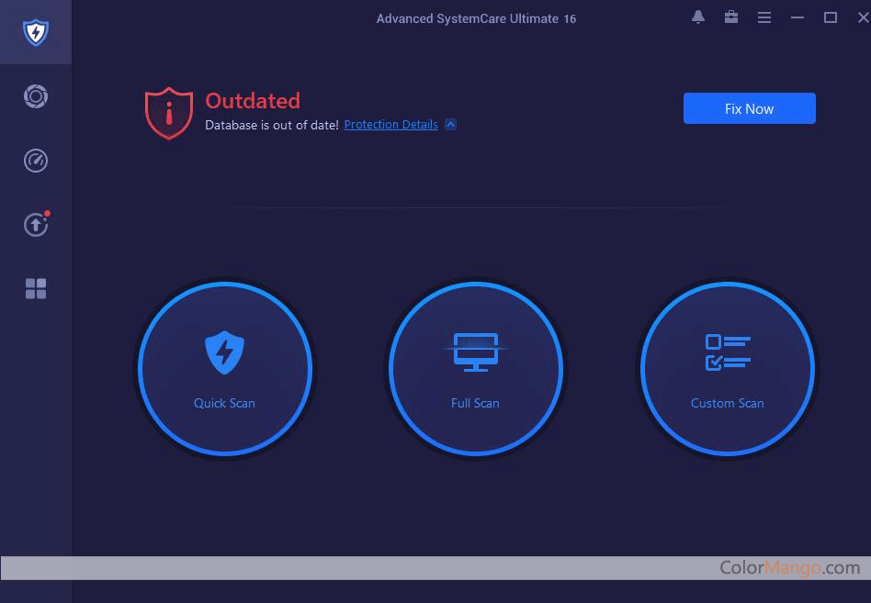Screen dimensions: 871x603
Task: Minimize the Advanced SystemCare window
Action: pos(797,17)
